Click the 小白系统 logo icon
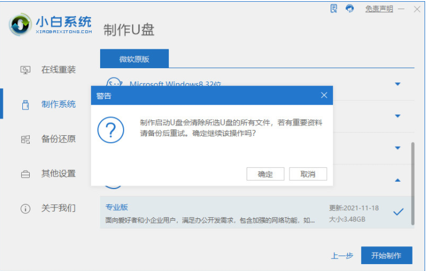This screenshot has width=428, height=271. pyautogui.click(x=19, y=24)
